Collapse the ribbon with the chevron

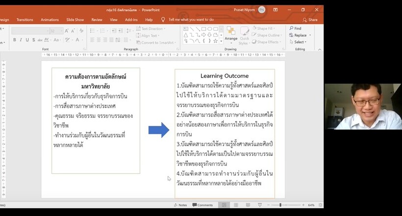tap(320, 50)
